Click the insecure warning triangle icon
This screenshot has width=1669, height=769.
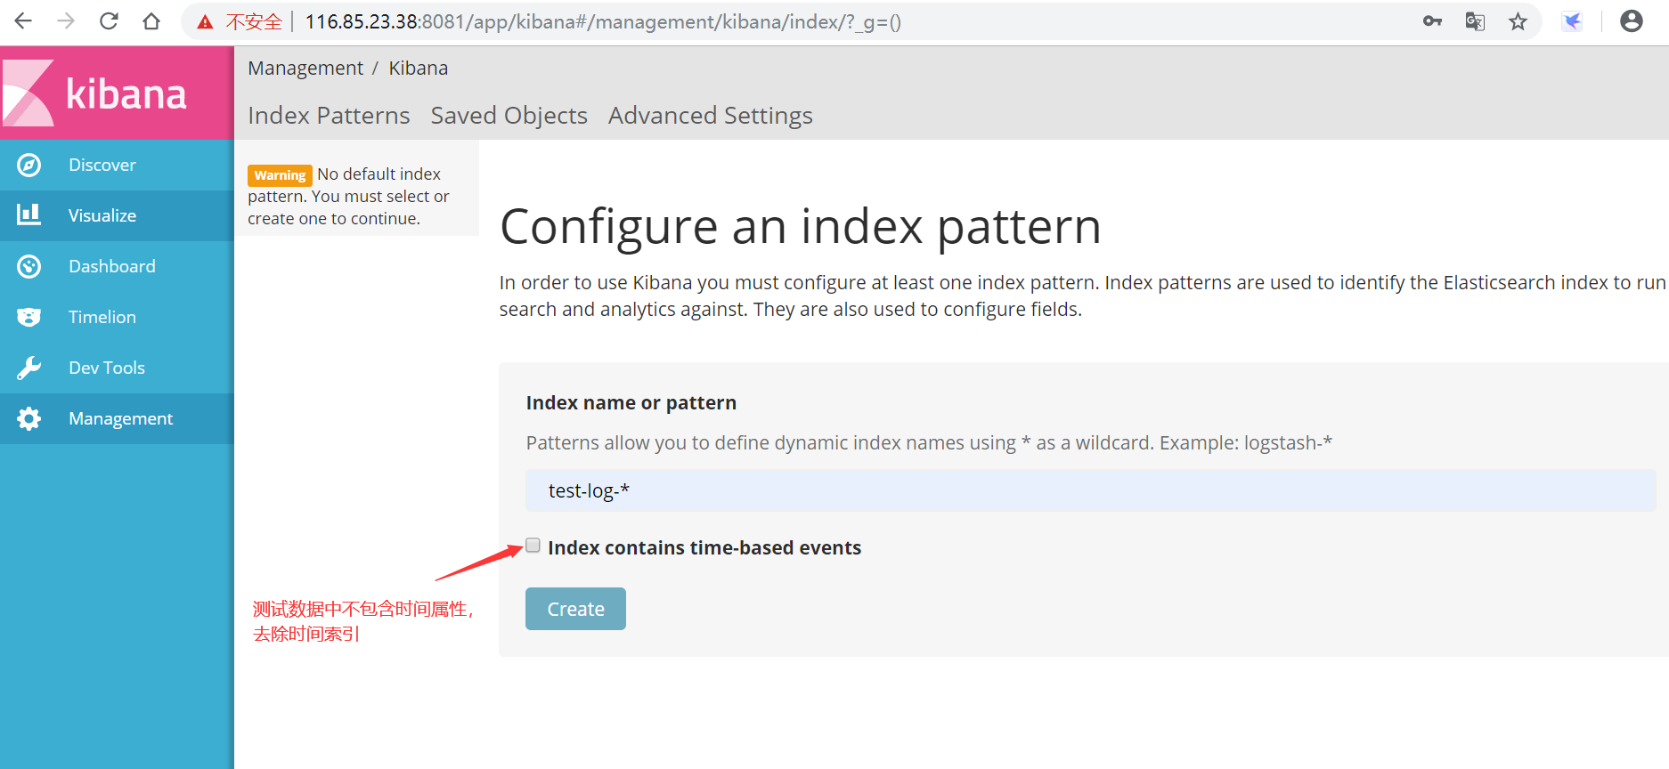tap(206, 22)
